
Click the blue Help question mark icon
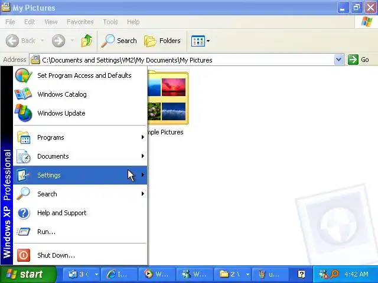(24, 213)
